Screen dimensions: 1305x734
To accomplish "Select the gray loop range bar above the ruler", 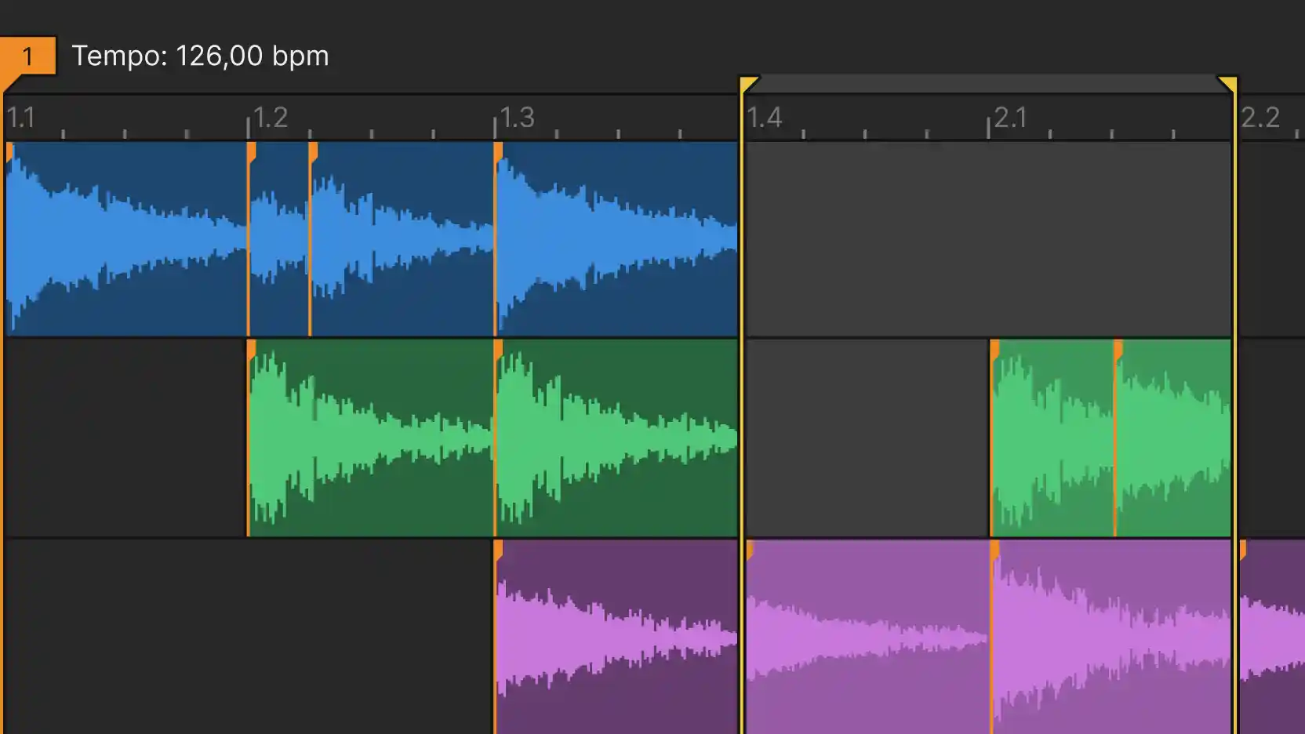I will [988, 83].
